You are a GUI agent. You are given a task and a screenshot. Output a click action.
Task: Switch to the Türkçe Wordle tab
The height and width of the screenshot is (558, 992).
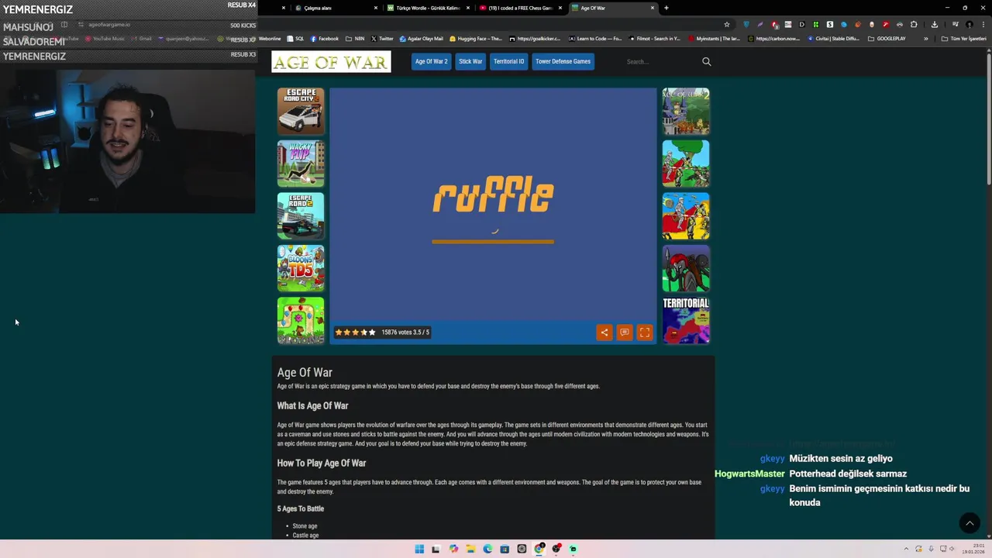point(428,8)
